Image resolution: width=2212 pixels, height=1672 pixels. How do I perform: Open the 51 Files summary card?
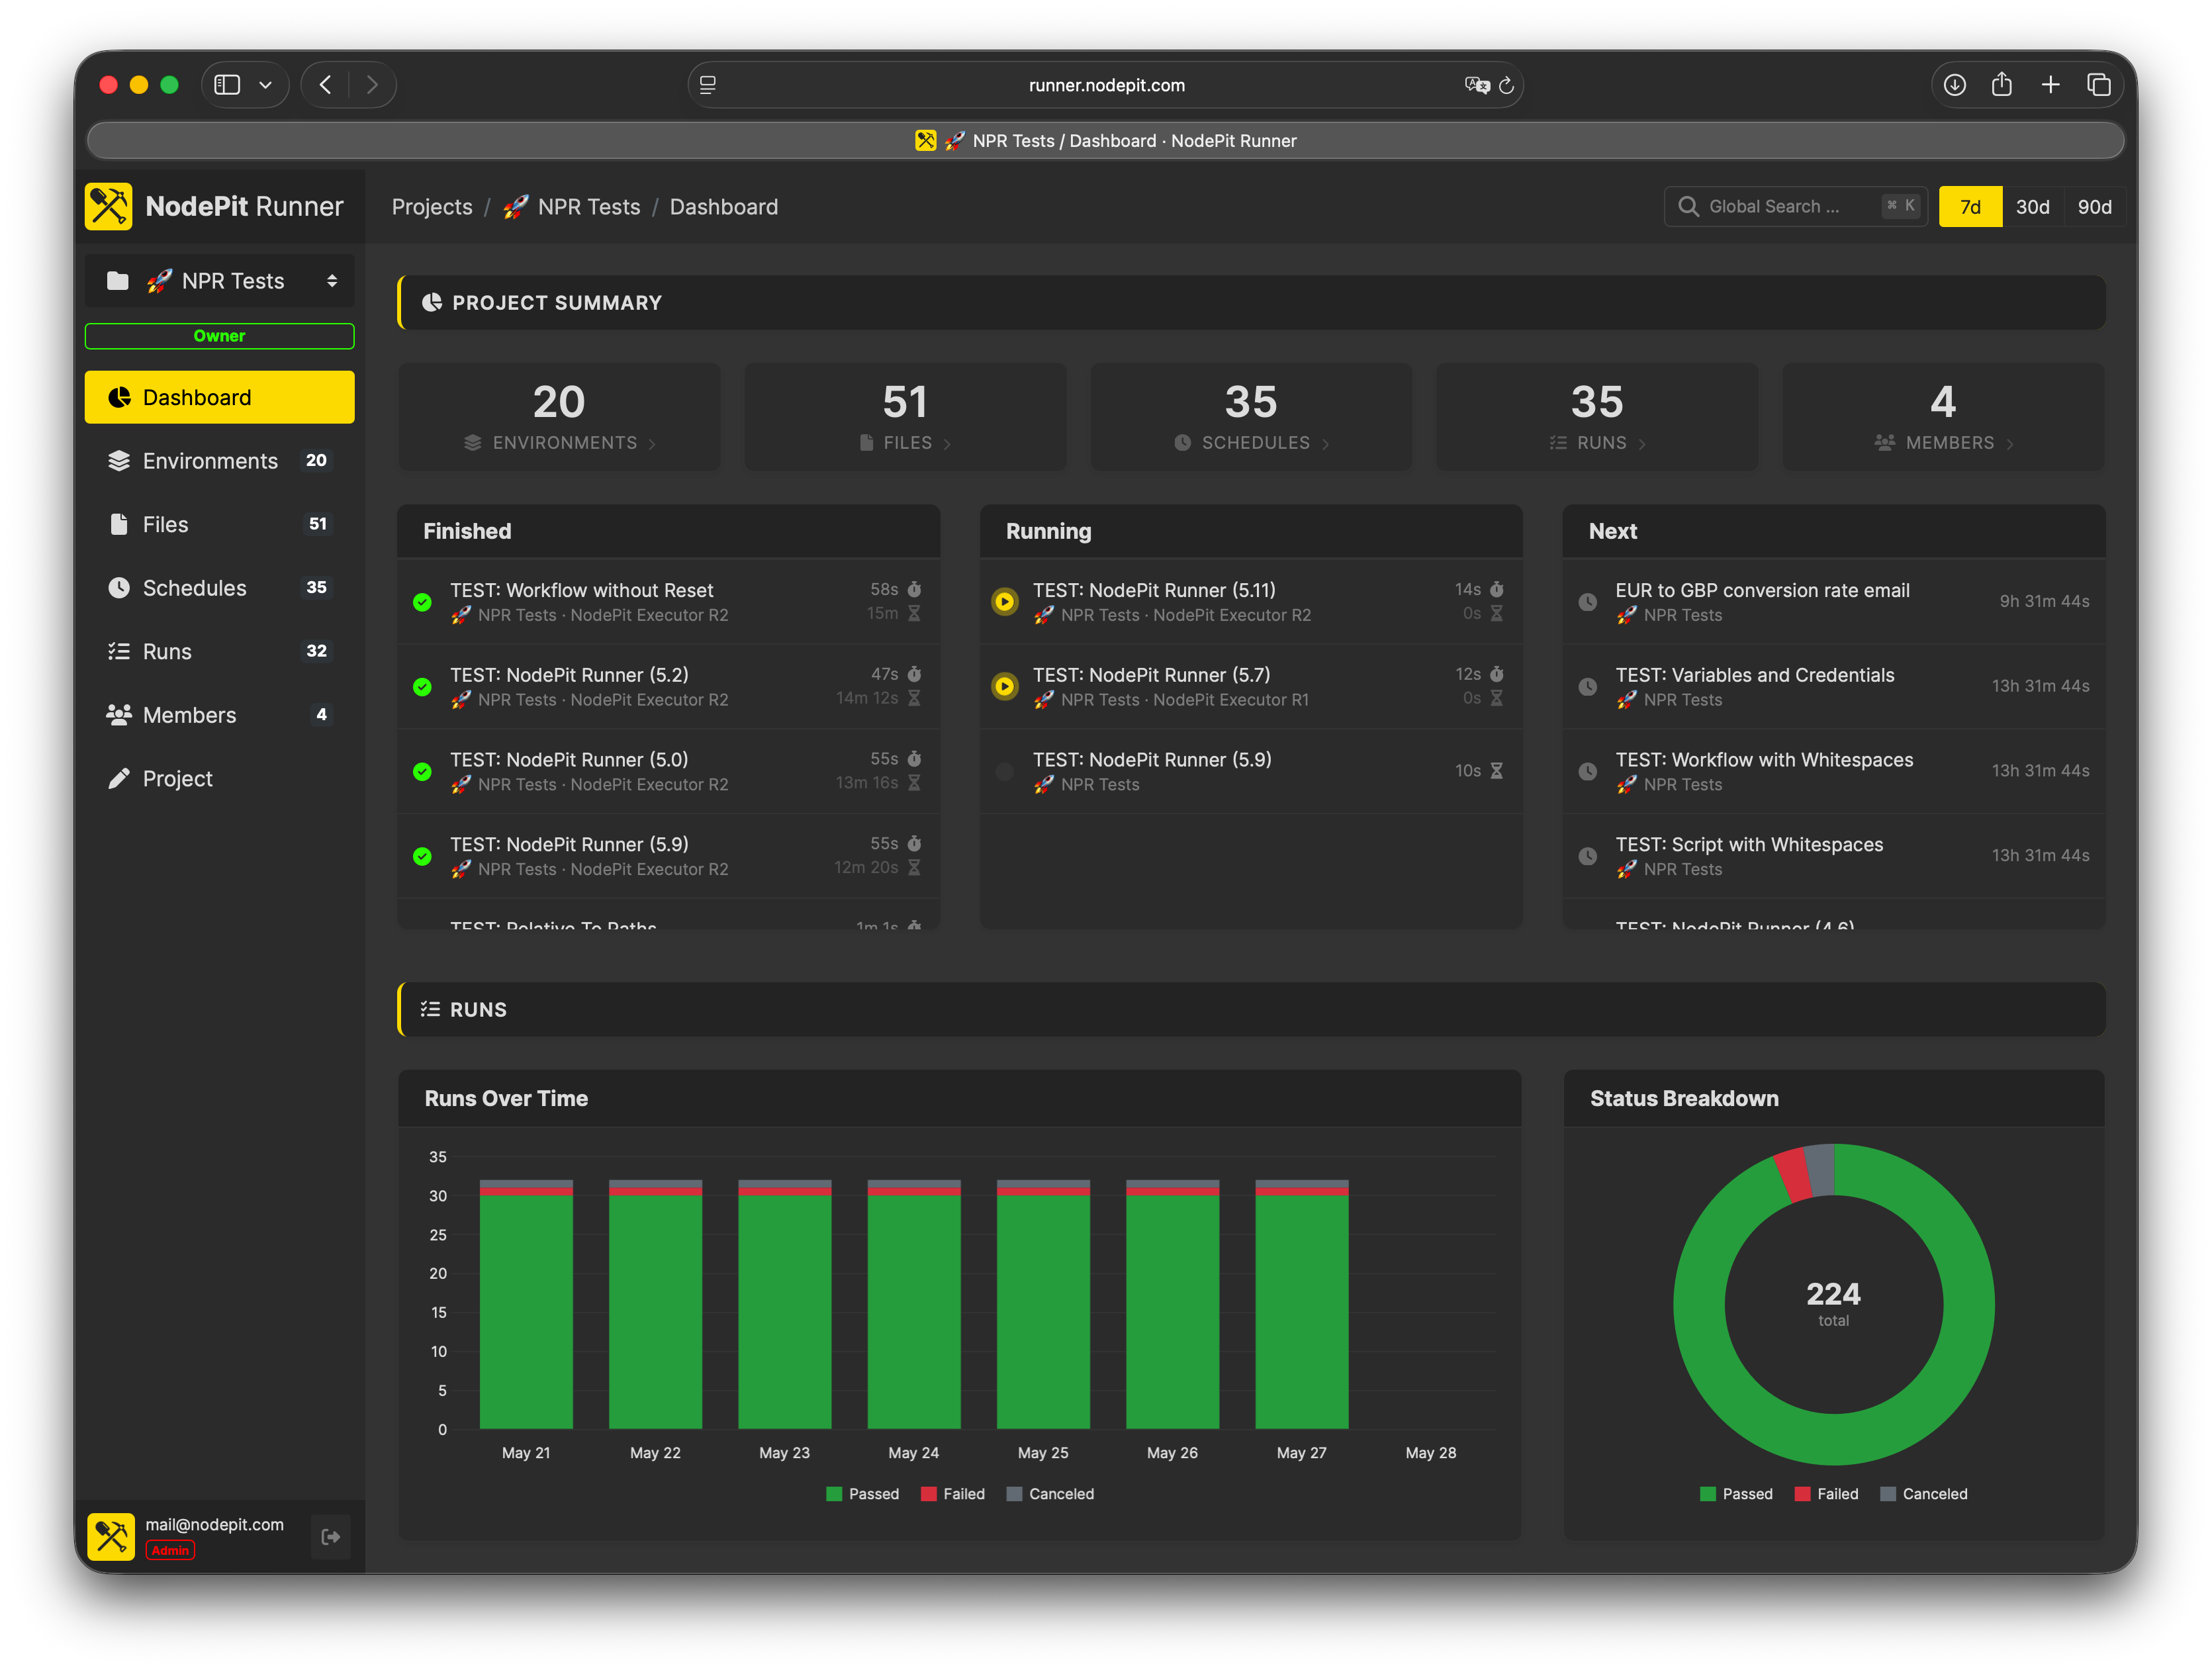905,416
